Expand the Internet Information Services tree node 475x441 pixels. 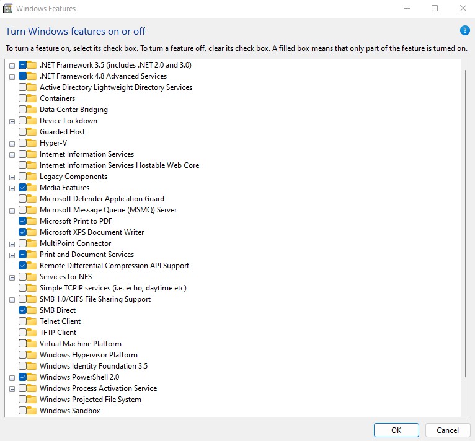(12, 154)
